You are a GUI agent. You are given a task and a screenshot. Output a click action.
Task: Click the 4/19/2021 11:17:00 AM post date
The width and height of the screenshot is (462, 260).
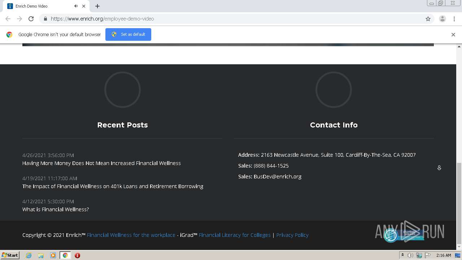tap(50, 178)
